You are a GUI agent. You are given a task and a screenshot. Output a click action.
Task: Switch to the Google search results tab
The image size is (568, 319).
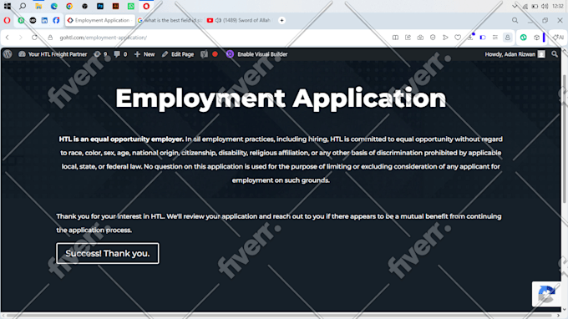click(x=170, y=20)
